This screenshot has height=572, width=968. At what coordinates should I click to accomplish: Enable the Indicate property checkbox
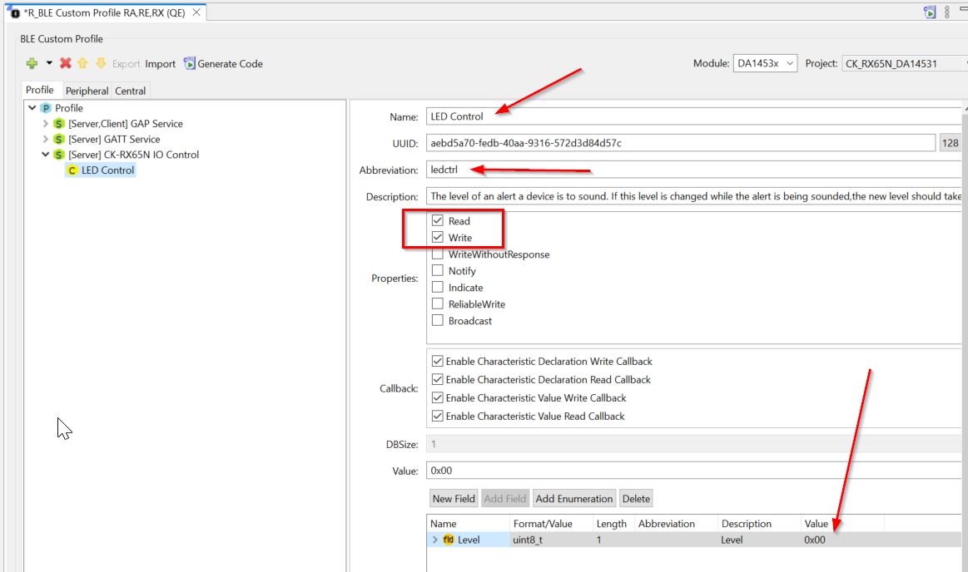pos(438,287)
